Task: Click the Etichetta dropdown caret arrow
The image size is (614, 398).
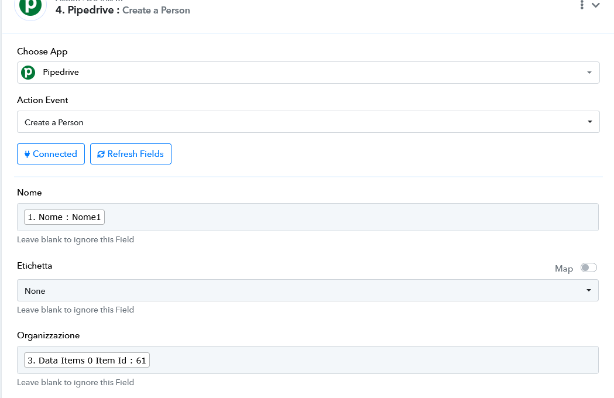Action: click(x=589, y=290)
